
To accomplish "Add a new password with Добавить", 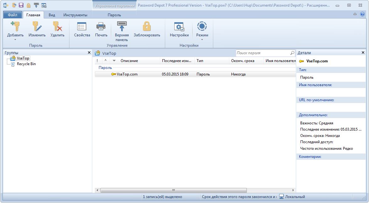I will click(15, 29).
